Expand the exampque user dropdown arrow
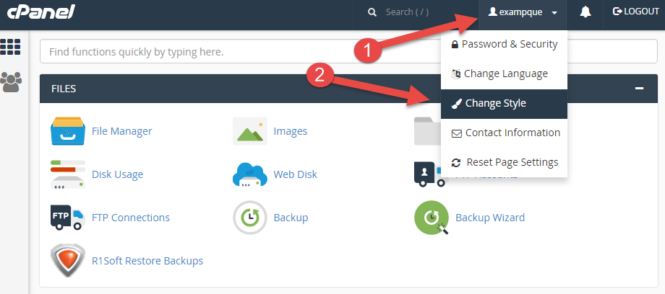This screenshot has width=665, height=294. tap(554, 13)
